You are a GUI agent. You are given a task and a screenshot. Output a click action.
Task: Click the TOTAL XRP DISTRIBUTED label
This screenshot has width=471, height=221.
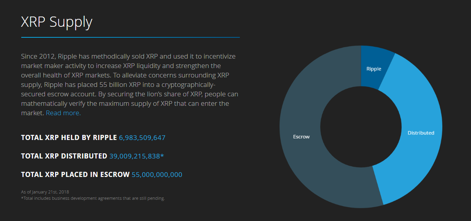point(64,156)
